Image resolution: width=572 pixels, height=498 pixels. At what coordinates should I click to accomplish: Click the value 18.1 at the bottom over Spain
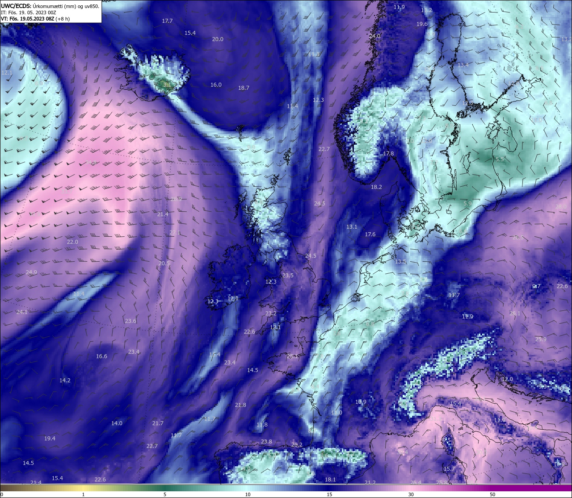pos(330,480)
